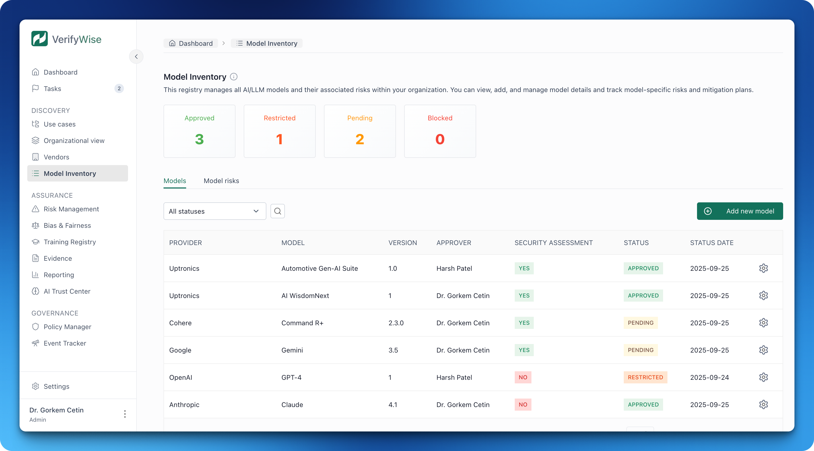This screenshot has height=451, width=814.
Task: Click the Add new model button
Action: pos(739,211)
